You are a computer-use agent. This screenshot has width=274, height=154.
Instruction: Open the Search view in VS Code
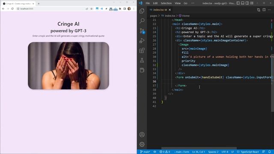pos(142,21)
